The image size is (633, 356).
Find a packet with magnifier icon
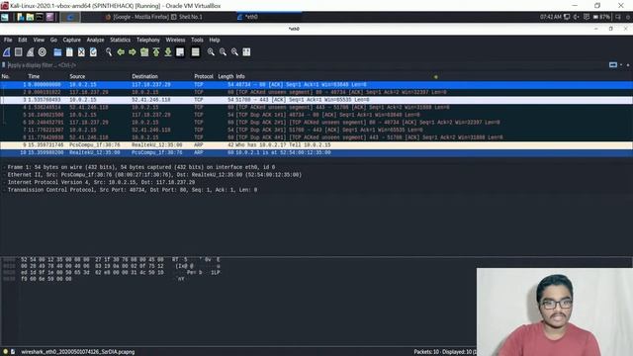click(109, 52)
